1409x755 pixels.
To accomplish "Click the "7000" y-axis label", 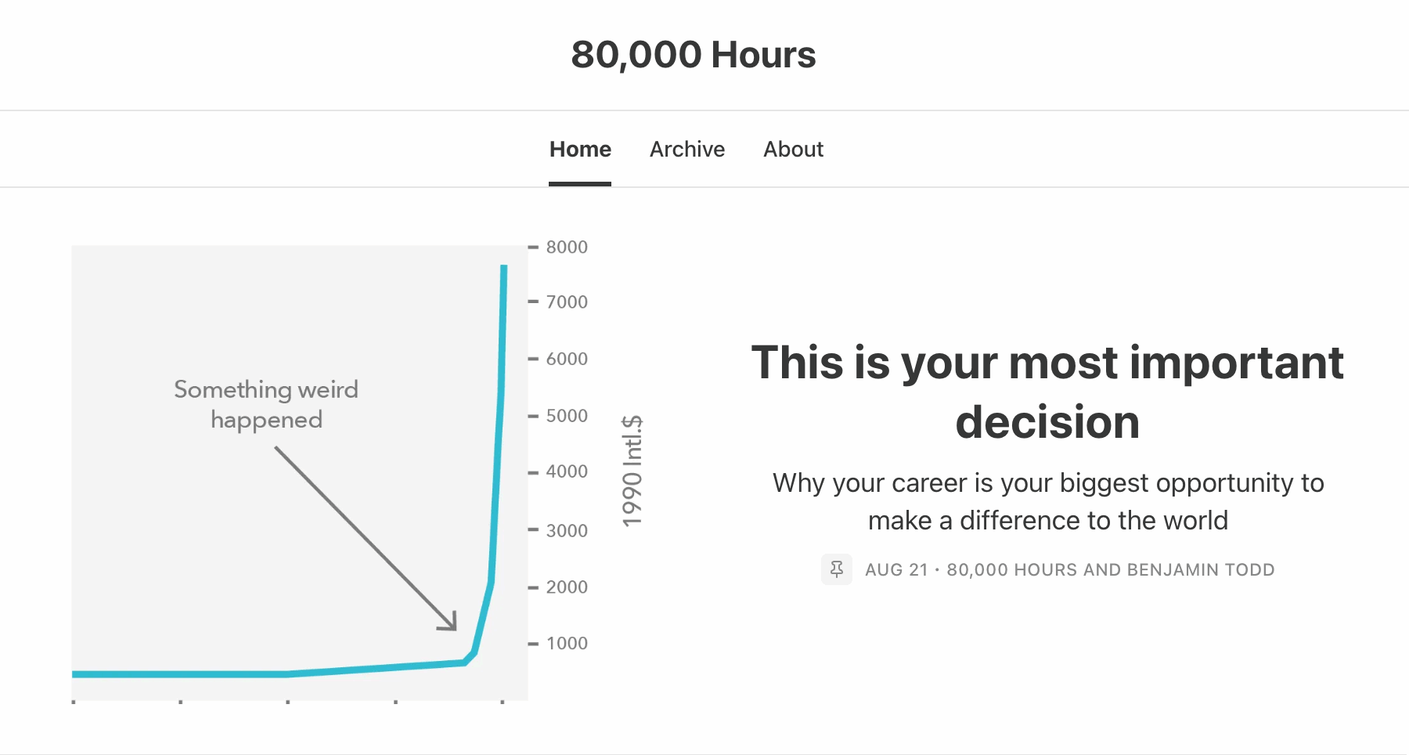I will coord(567,302).
